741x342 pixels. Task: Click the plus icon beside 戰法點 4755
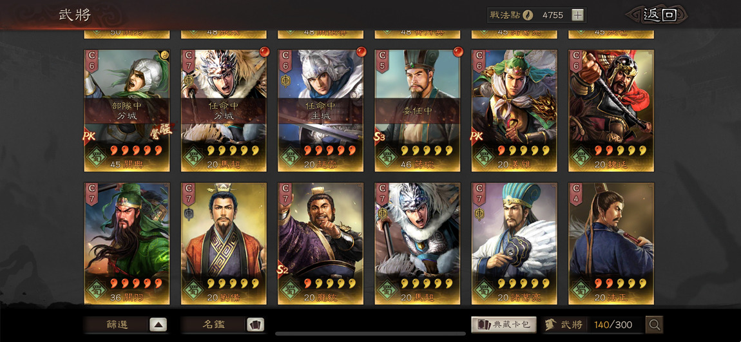[577, 15]
